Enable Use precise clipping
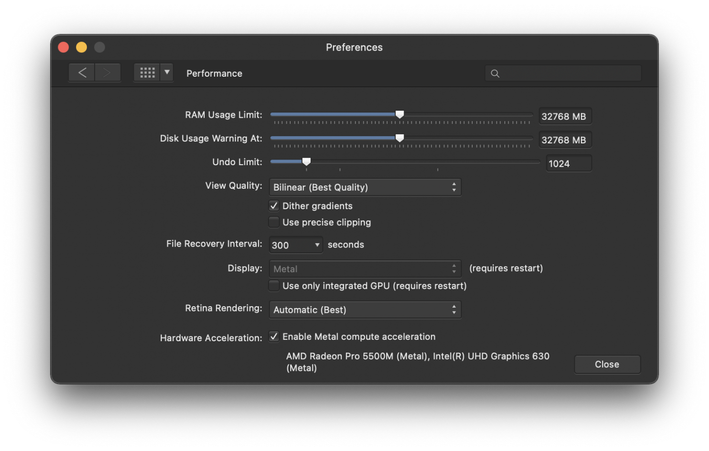709x451 pixels. [274, 221]
